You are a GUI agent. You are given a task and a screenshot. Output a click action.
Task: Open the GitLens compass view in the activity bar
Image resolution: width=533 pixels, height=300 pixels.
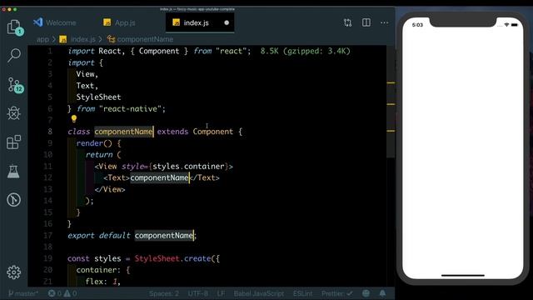(x=13, y=200)
